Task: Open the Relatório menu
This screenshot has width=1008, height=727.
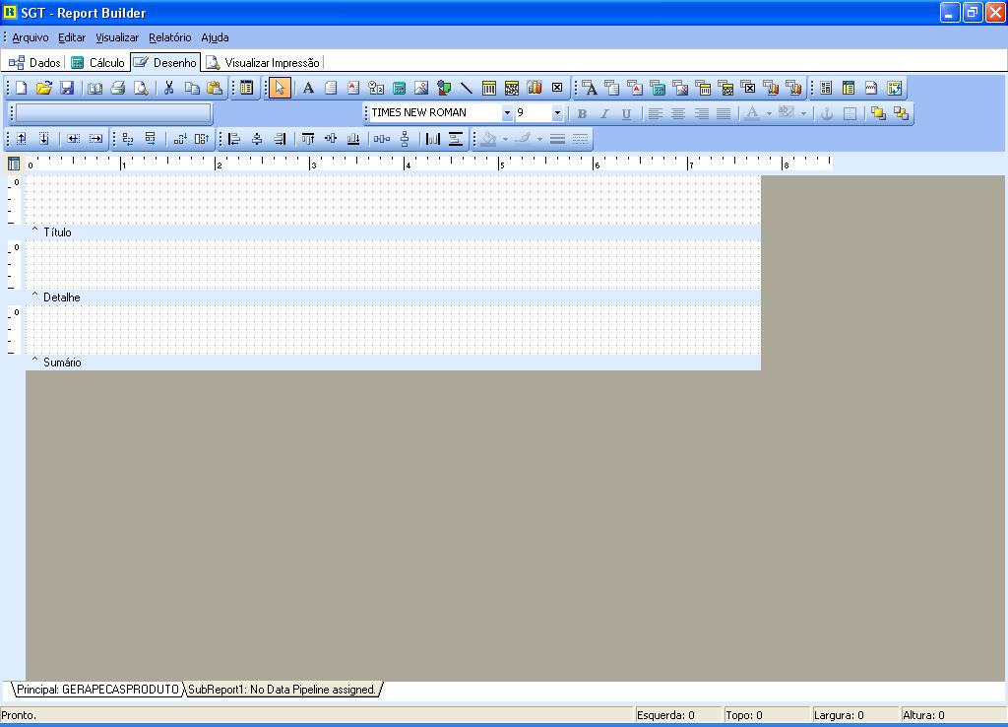Action: tap(169, 37)
